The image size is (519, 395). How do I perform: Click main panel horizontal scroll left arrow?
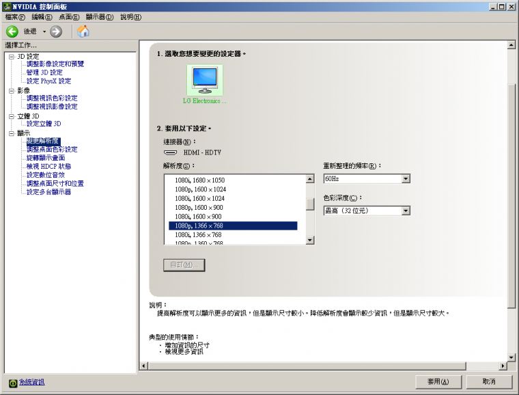tap(143, 366)
